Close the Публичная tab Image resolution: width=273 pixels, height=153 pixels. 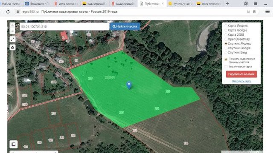click(163, 3)
